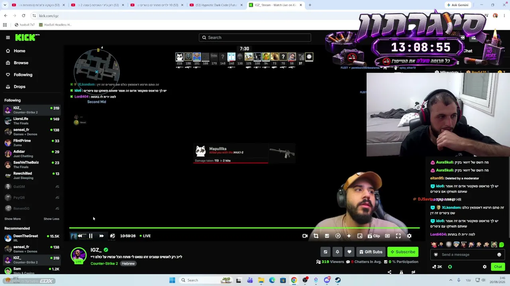Click the Kick logo
Viewport: 510px width, 286px height.
point(27,37)
